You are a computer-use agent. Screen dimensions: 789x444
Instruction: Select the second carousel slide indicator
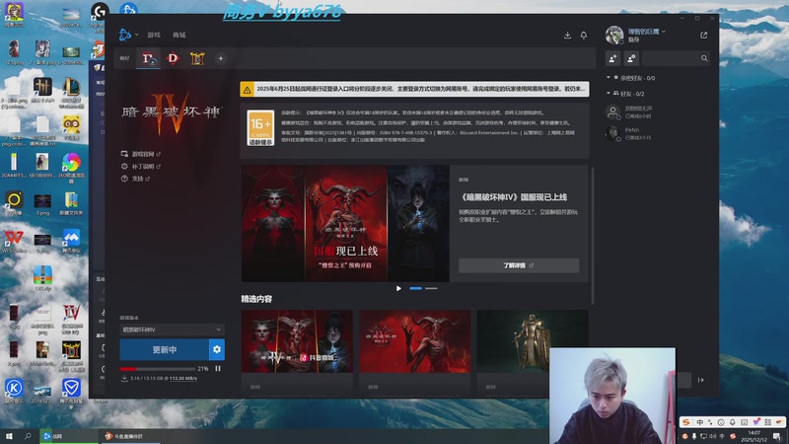[x=431, y=288]
